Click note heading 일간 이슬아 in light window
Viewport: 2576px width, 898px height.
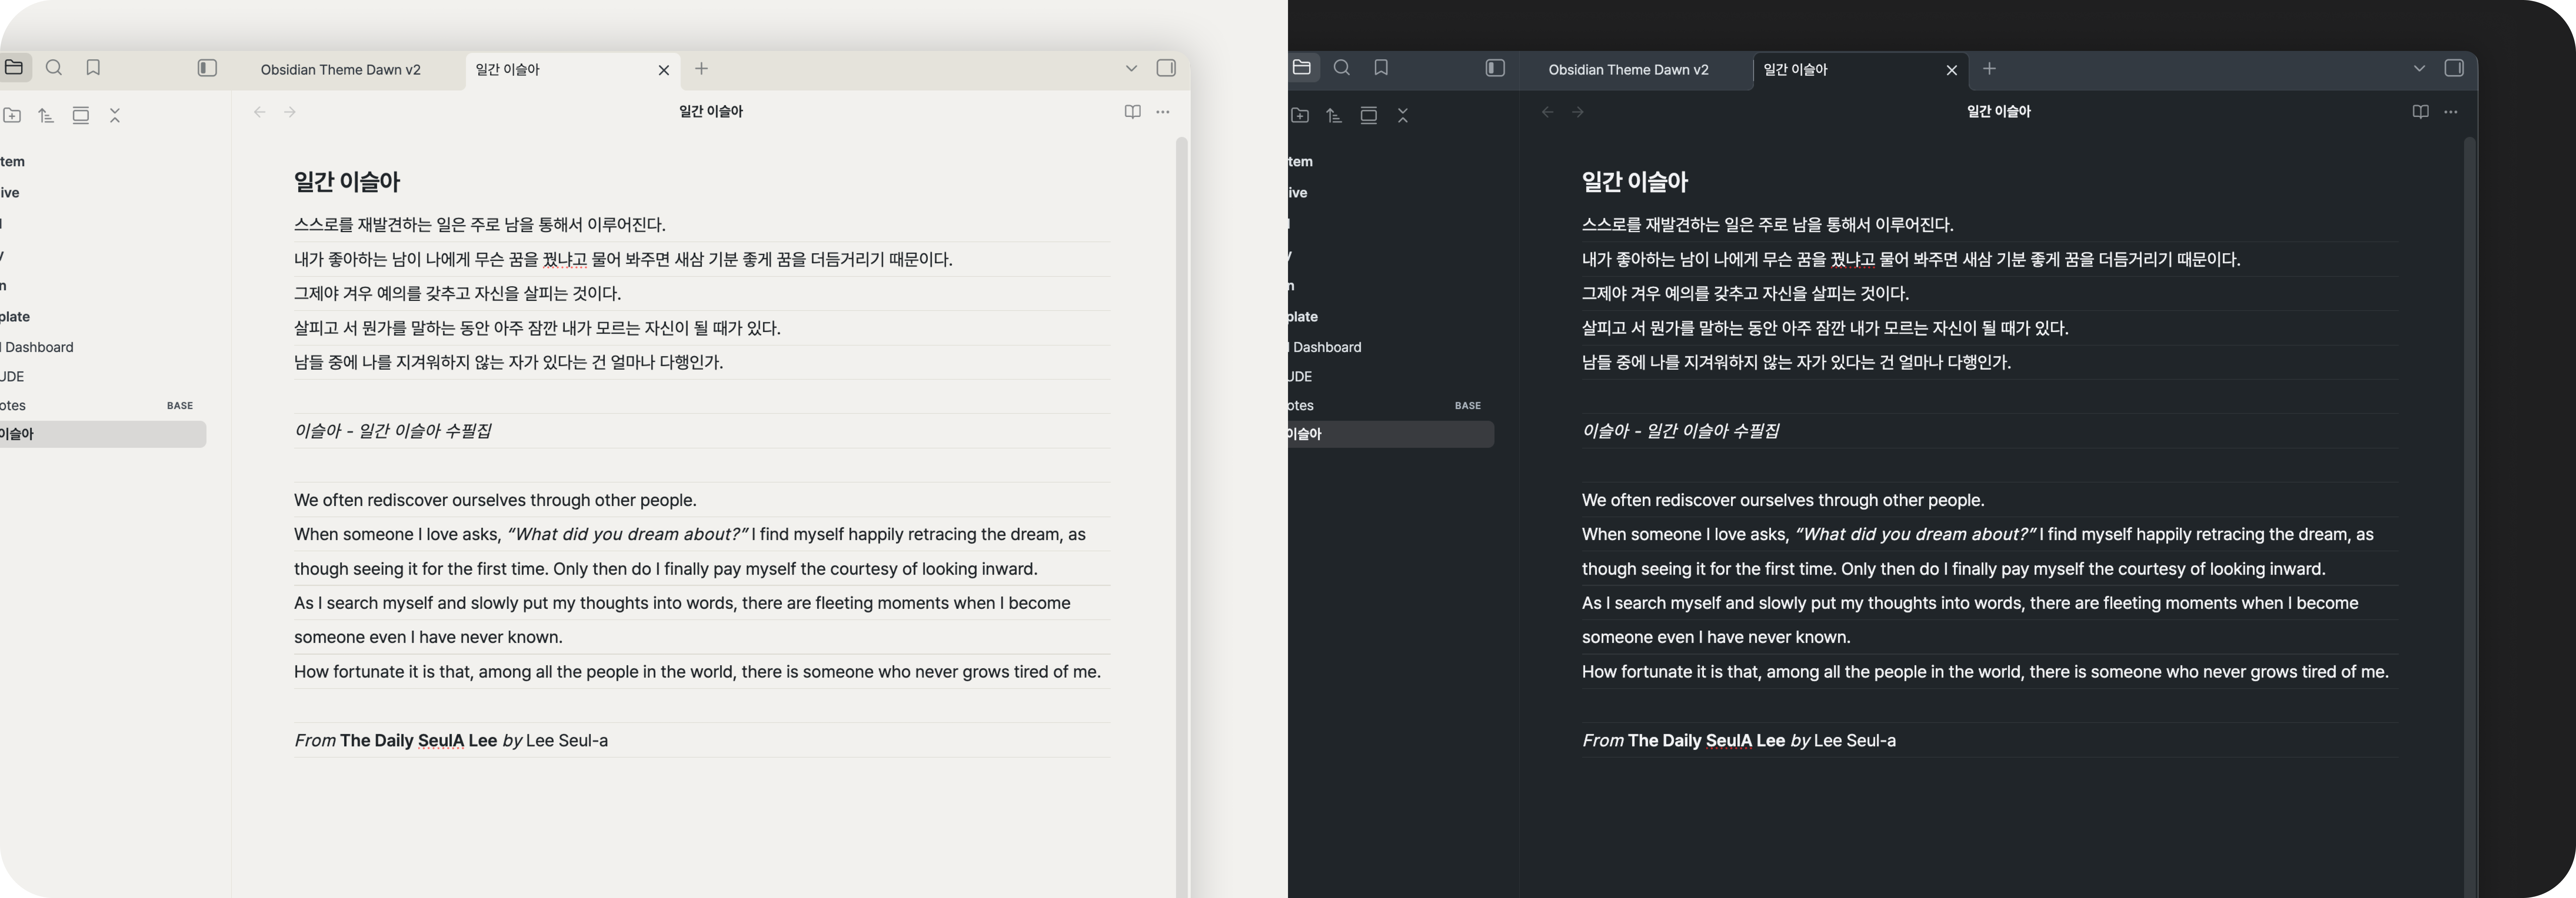347,182
